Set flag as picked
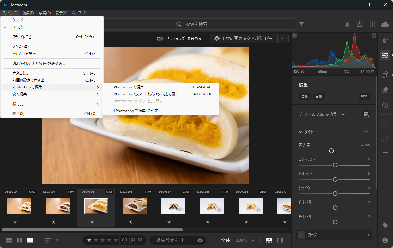Screen dimensions: 393x248 (x=133, y=240)
